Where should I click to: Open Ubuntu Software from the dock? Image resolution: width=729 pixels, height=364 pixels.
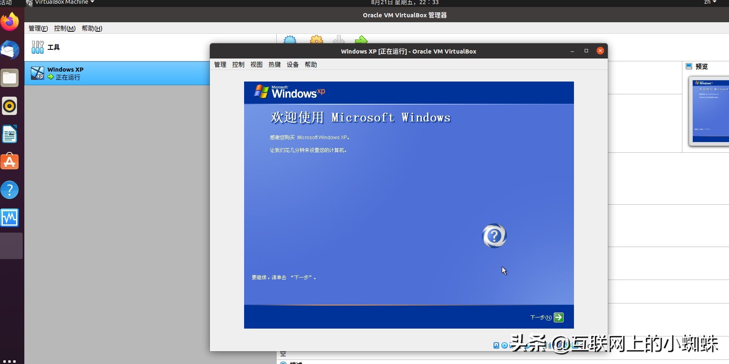pyautogui.click(x=10, y=162)
